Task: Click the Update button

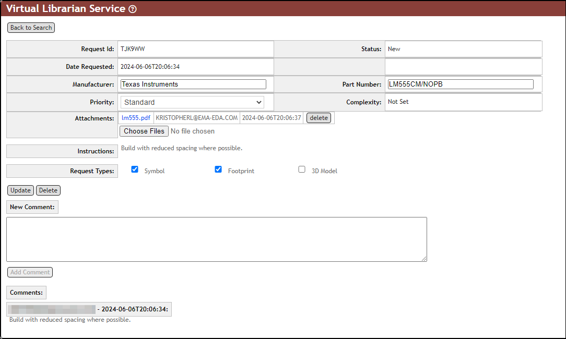Action: click(x=20, y=190)
